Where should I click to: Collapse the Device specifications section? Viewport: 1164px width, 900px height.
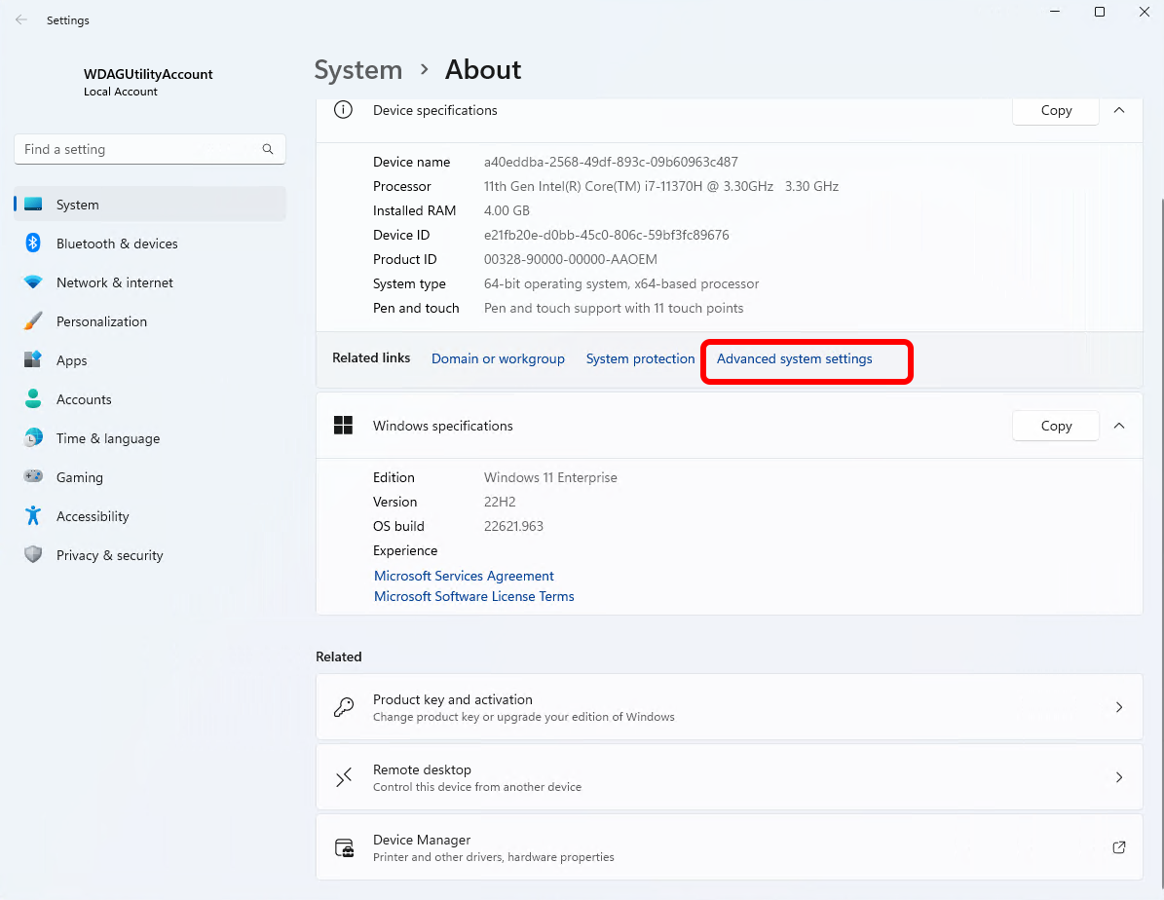pos(1118,110)
